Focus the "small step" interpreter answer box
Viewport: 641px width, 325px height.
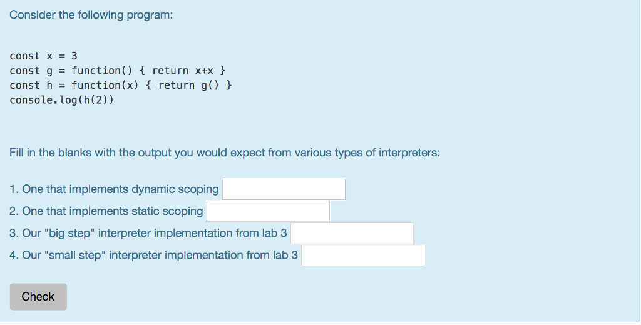(x=362, y=255)
